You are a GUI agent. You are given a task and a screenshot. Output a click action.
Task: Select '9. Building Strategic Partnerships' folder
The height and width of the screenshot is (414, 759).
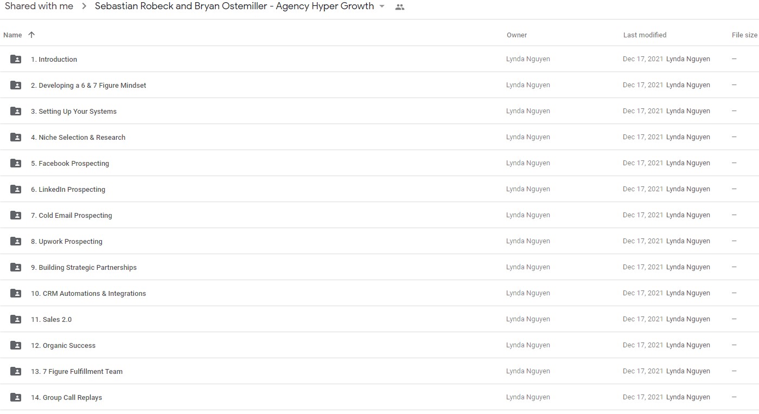tap(84, 268)
